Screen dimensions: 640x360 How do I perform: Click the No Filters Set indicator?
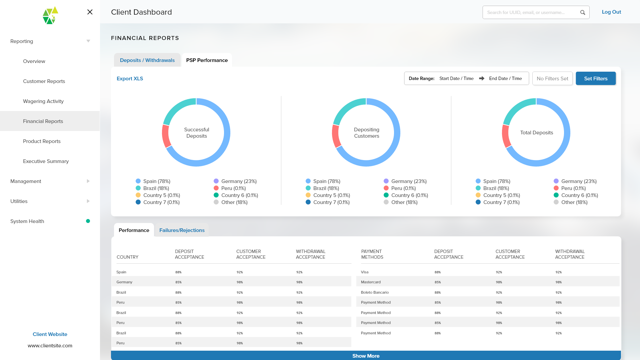pyautogui.click(x=552, y=78)
